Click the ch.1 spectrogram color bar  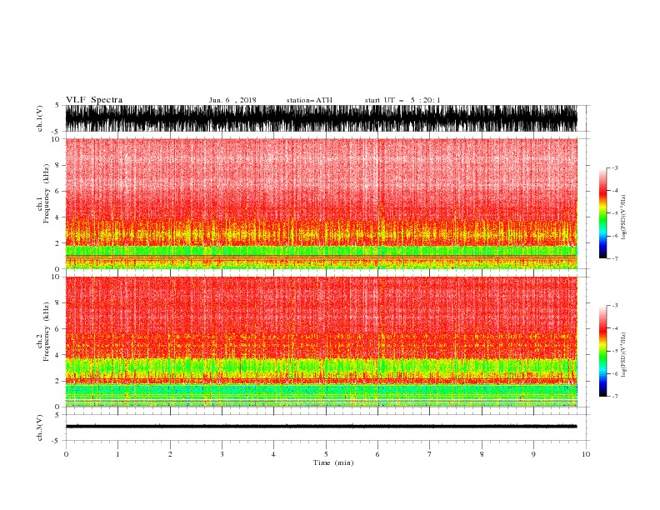click(x=602, y=213)
